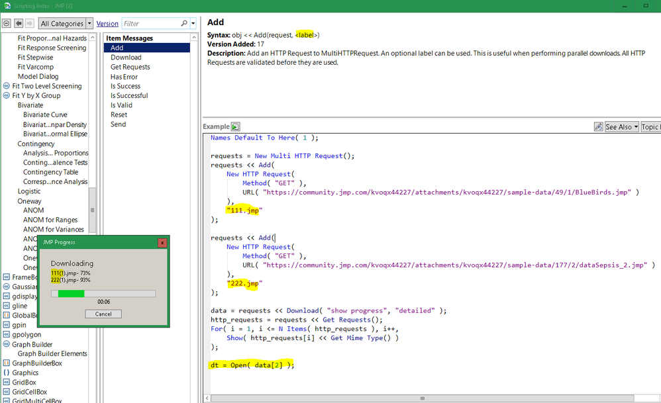Image resolution: width=661 pixels, height=403 pixels.
Task: Collapse the Graph Builder category icon
Action: point(6,343)
